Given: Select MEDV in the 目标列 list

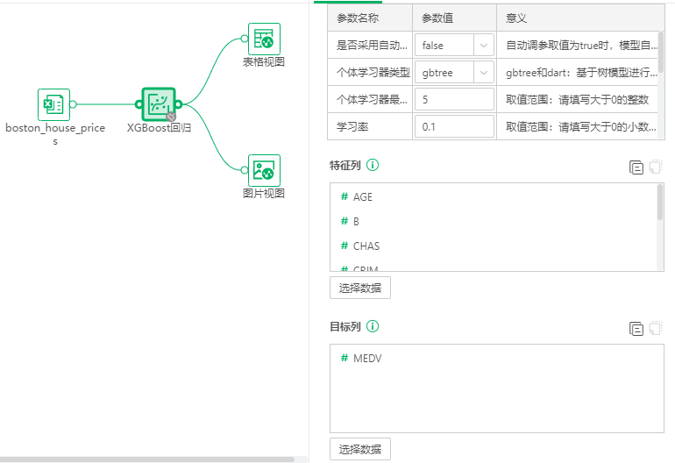Looking at the screenshot, I should [366, 359].
